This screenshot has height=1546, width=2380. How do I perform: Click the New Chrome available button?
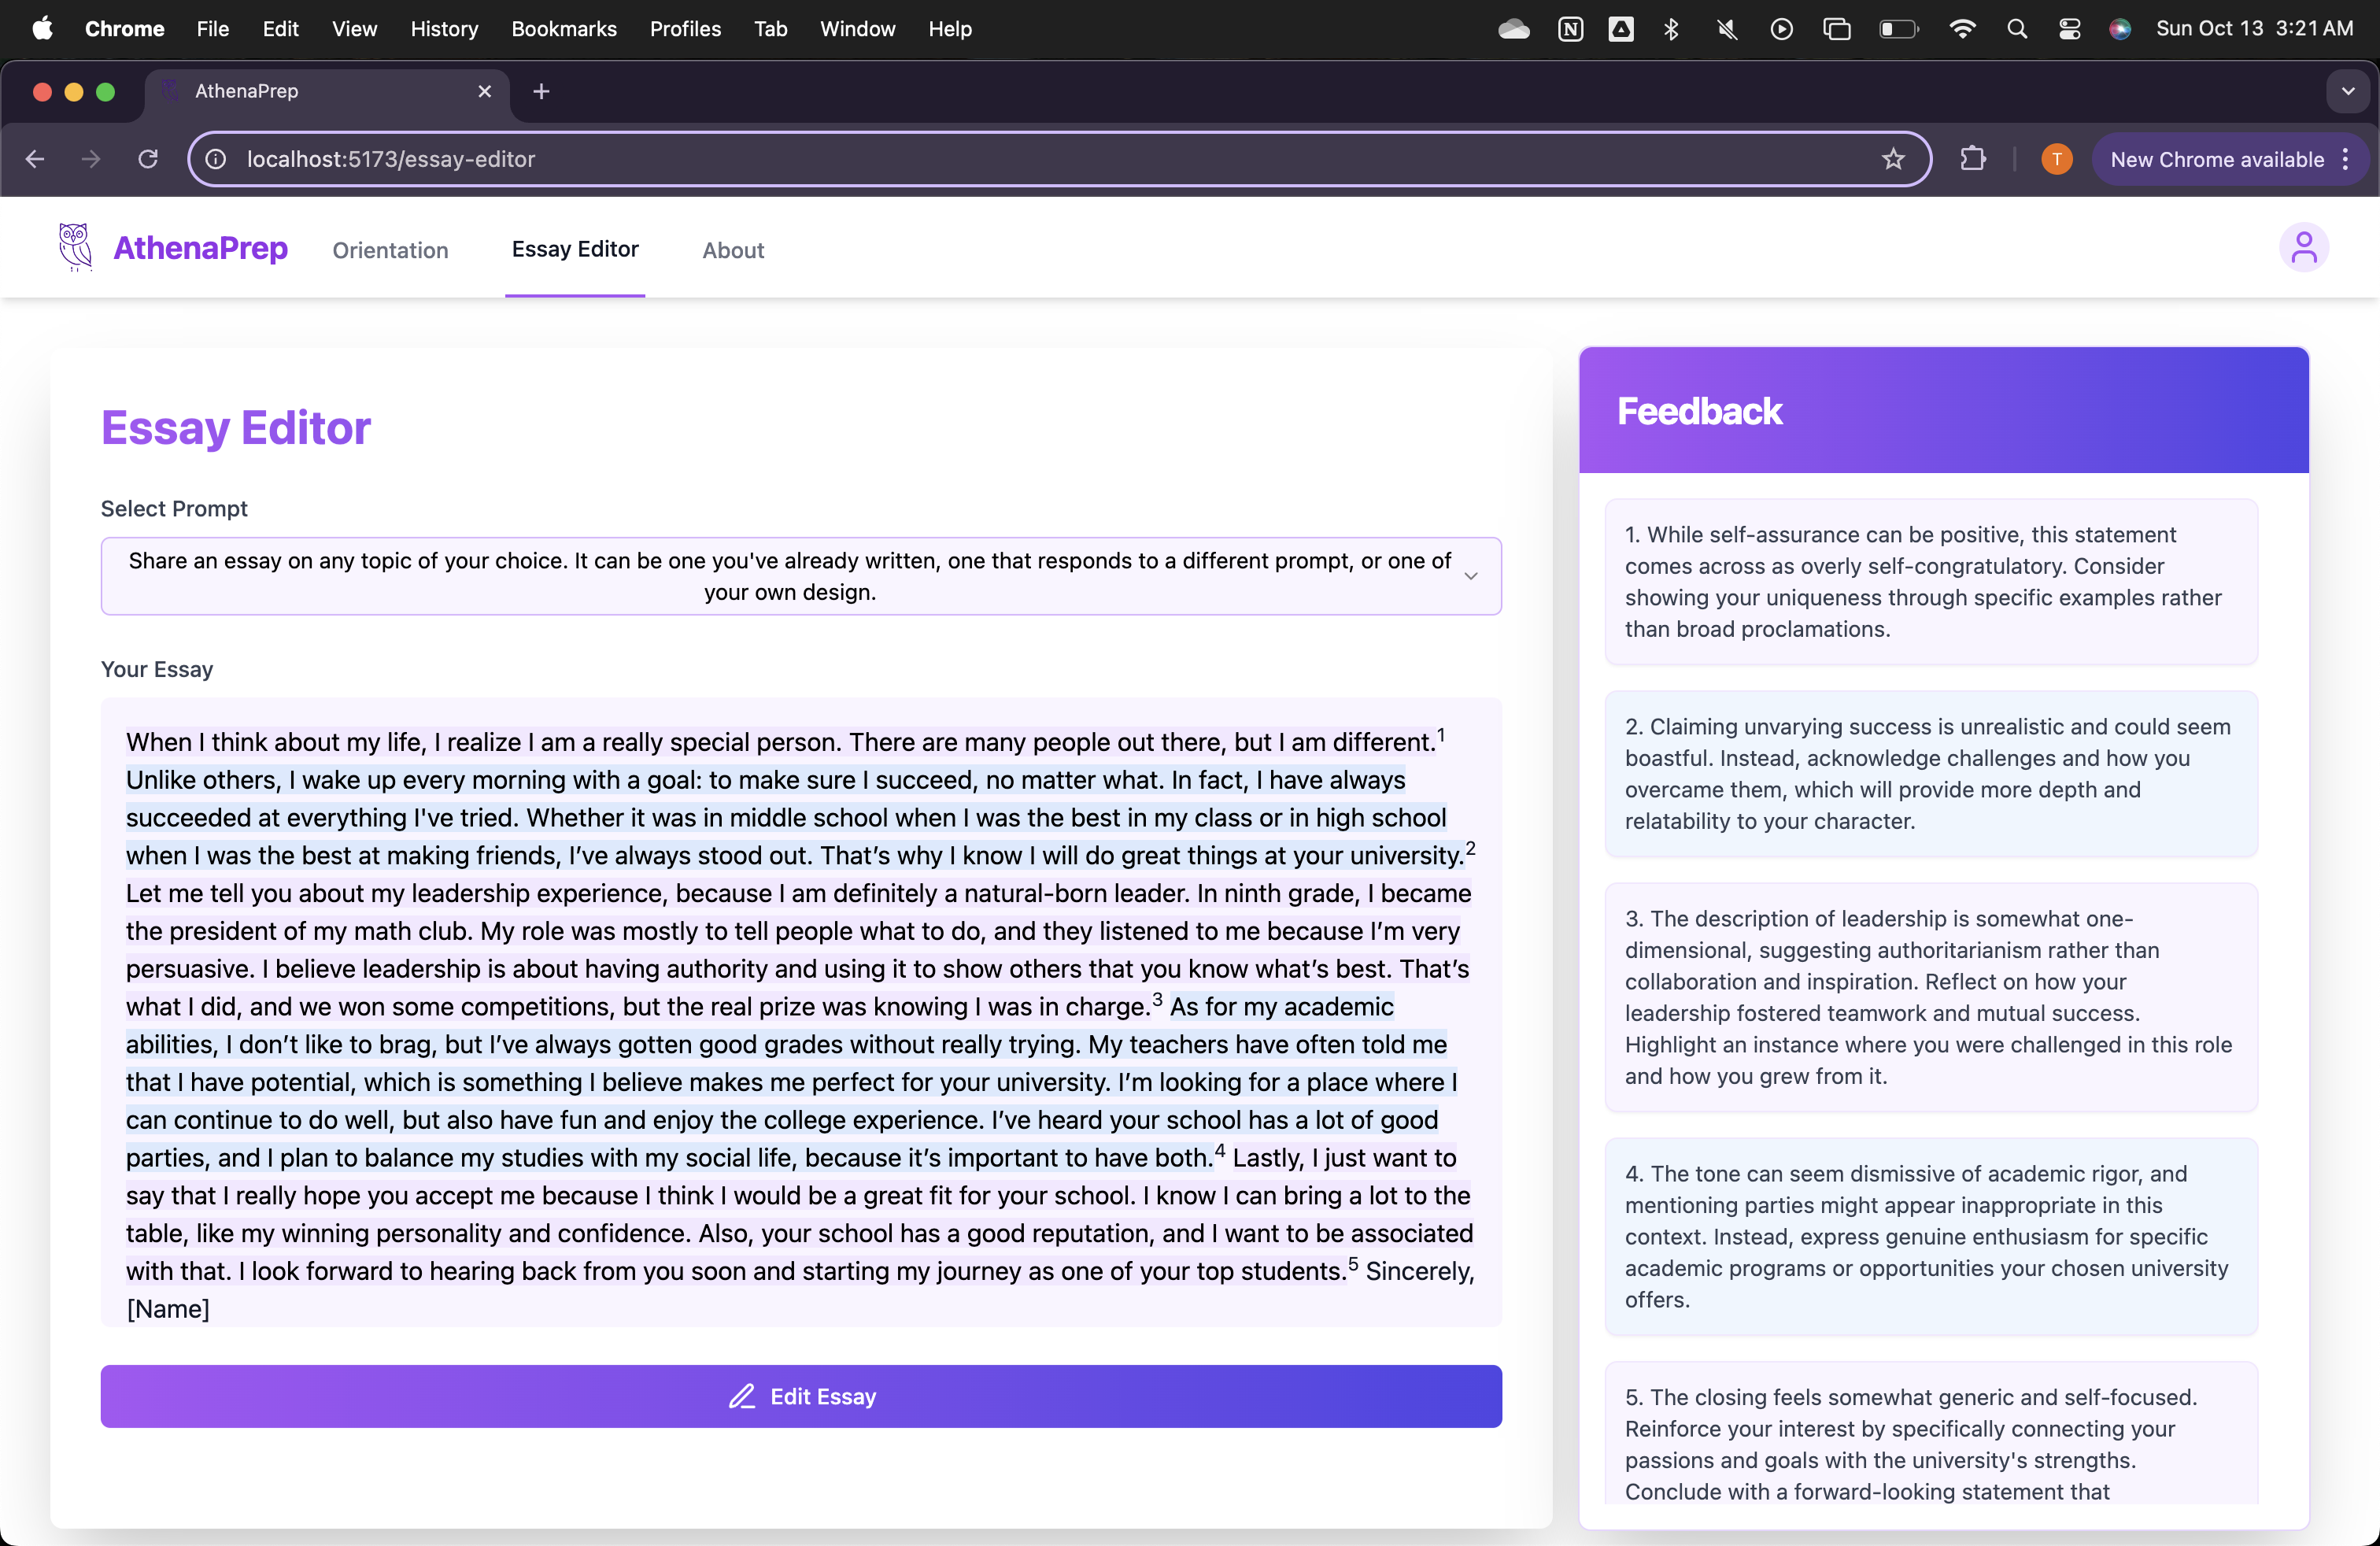2216,159
